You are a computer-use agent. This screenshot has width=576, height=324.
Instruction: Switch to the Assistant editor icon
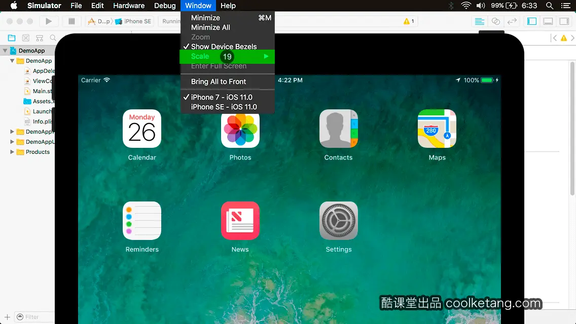click(495, 21)
